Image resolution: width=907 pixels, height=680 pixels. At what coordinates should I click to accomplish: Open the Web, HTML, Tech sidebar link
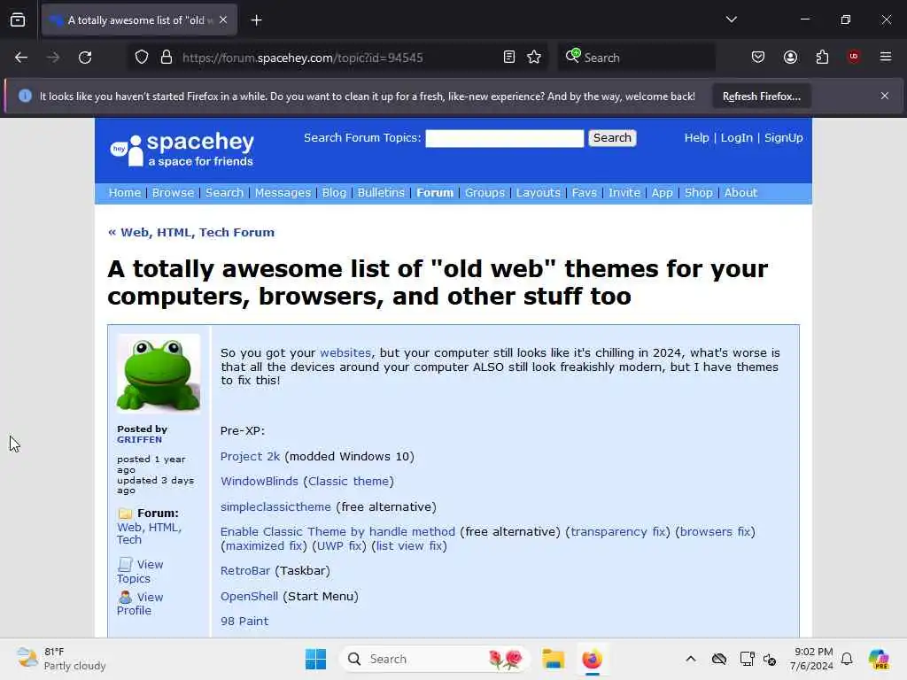click(x=149, y=533)
